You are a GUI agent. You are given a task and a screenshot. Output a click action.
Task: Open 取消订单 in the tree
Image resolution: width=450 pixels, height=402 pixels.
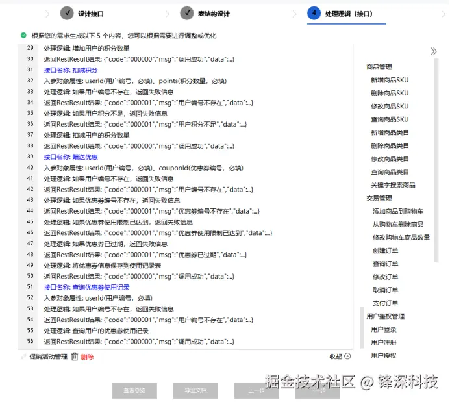(385, 290)
